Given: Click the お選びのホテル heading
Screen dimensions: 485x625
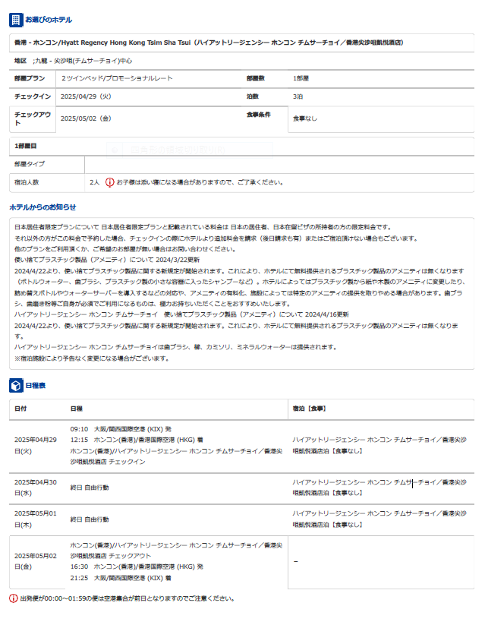Looking at the screenshot, I should click(49, 20).
